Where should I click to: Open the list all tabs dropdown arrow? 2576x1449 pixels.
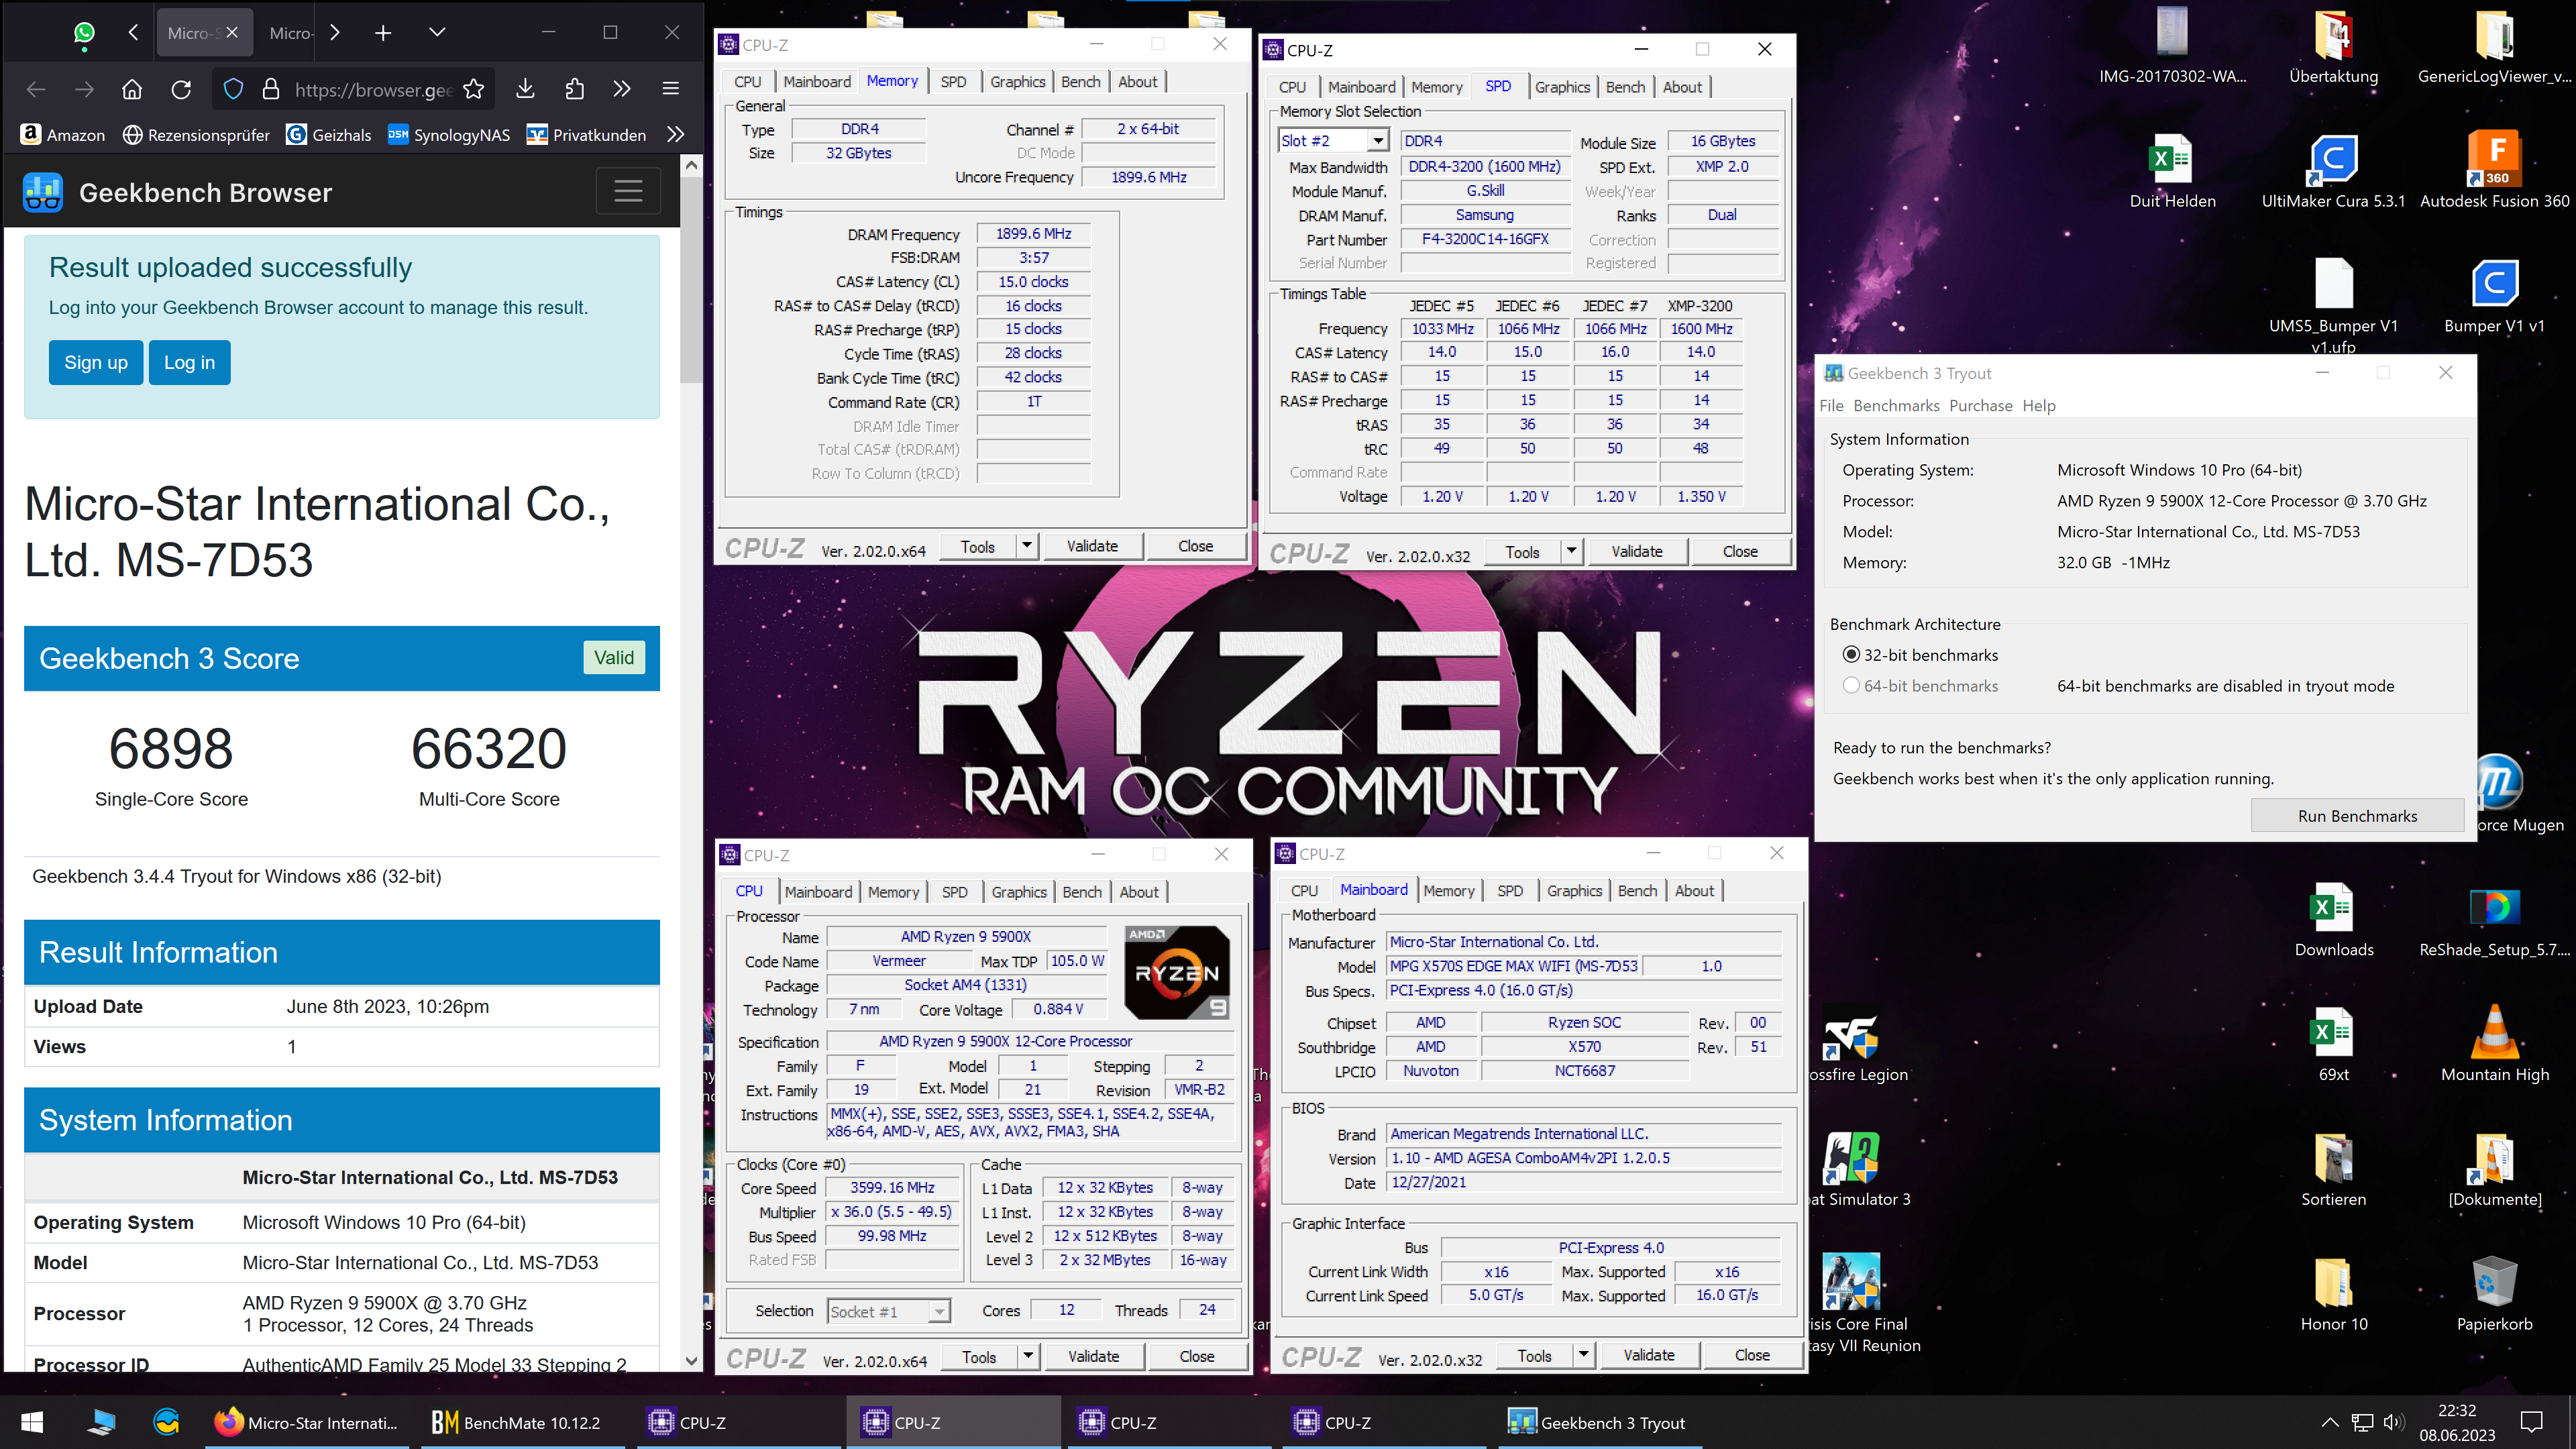(x=437, y=33)
